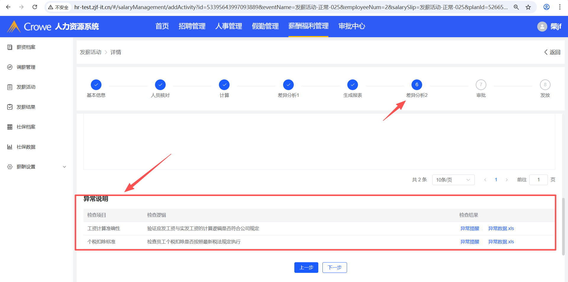This screenshot has width=568, height=282.
Task: Click the 生成报表 step check circle
Action: click(x=353, y=85)
